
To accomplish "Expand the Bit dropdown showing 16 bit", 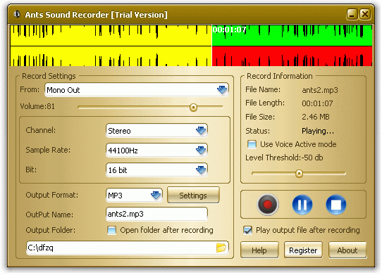I will click(x=156, y=170).
